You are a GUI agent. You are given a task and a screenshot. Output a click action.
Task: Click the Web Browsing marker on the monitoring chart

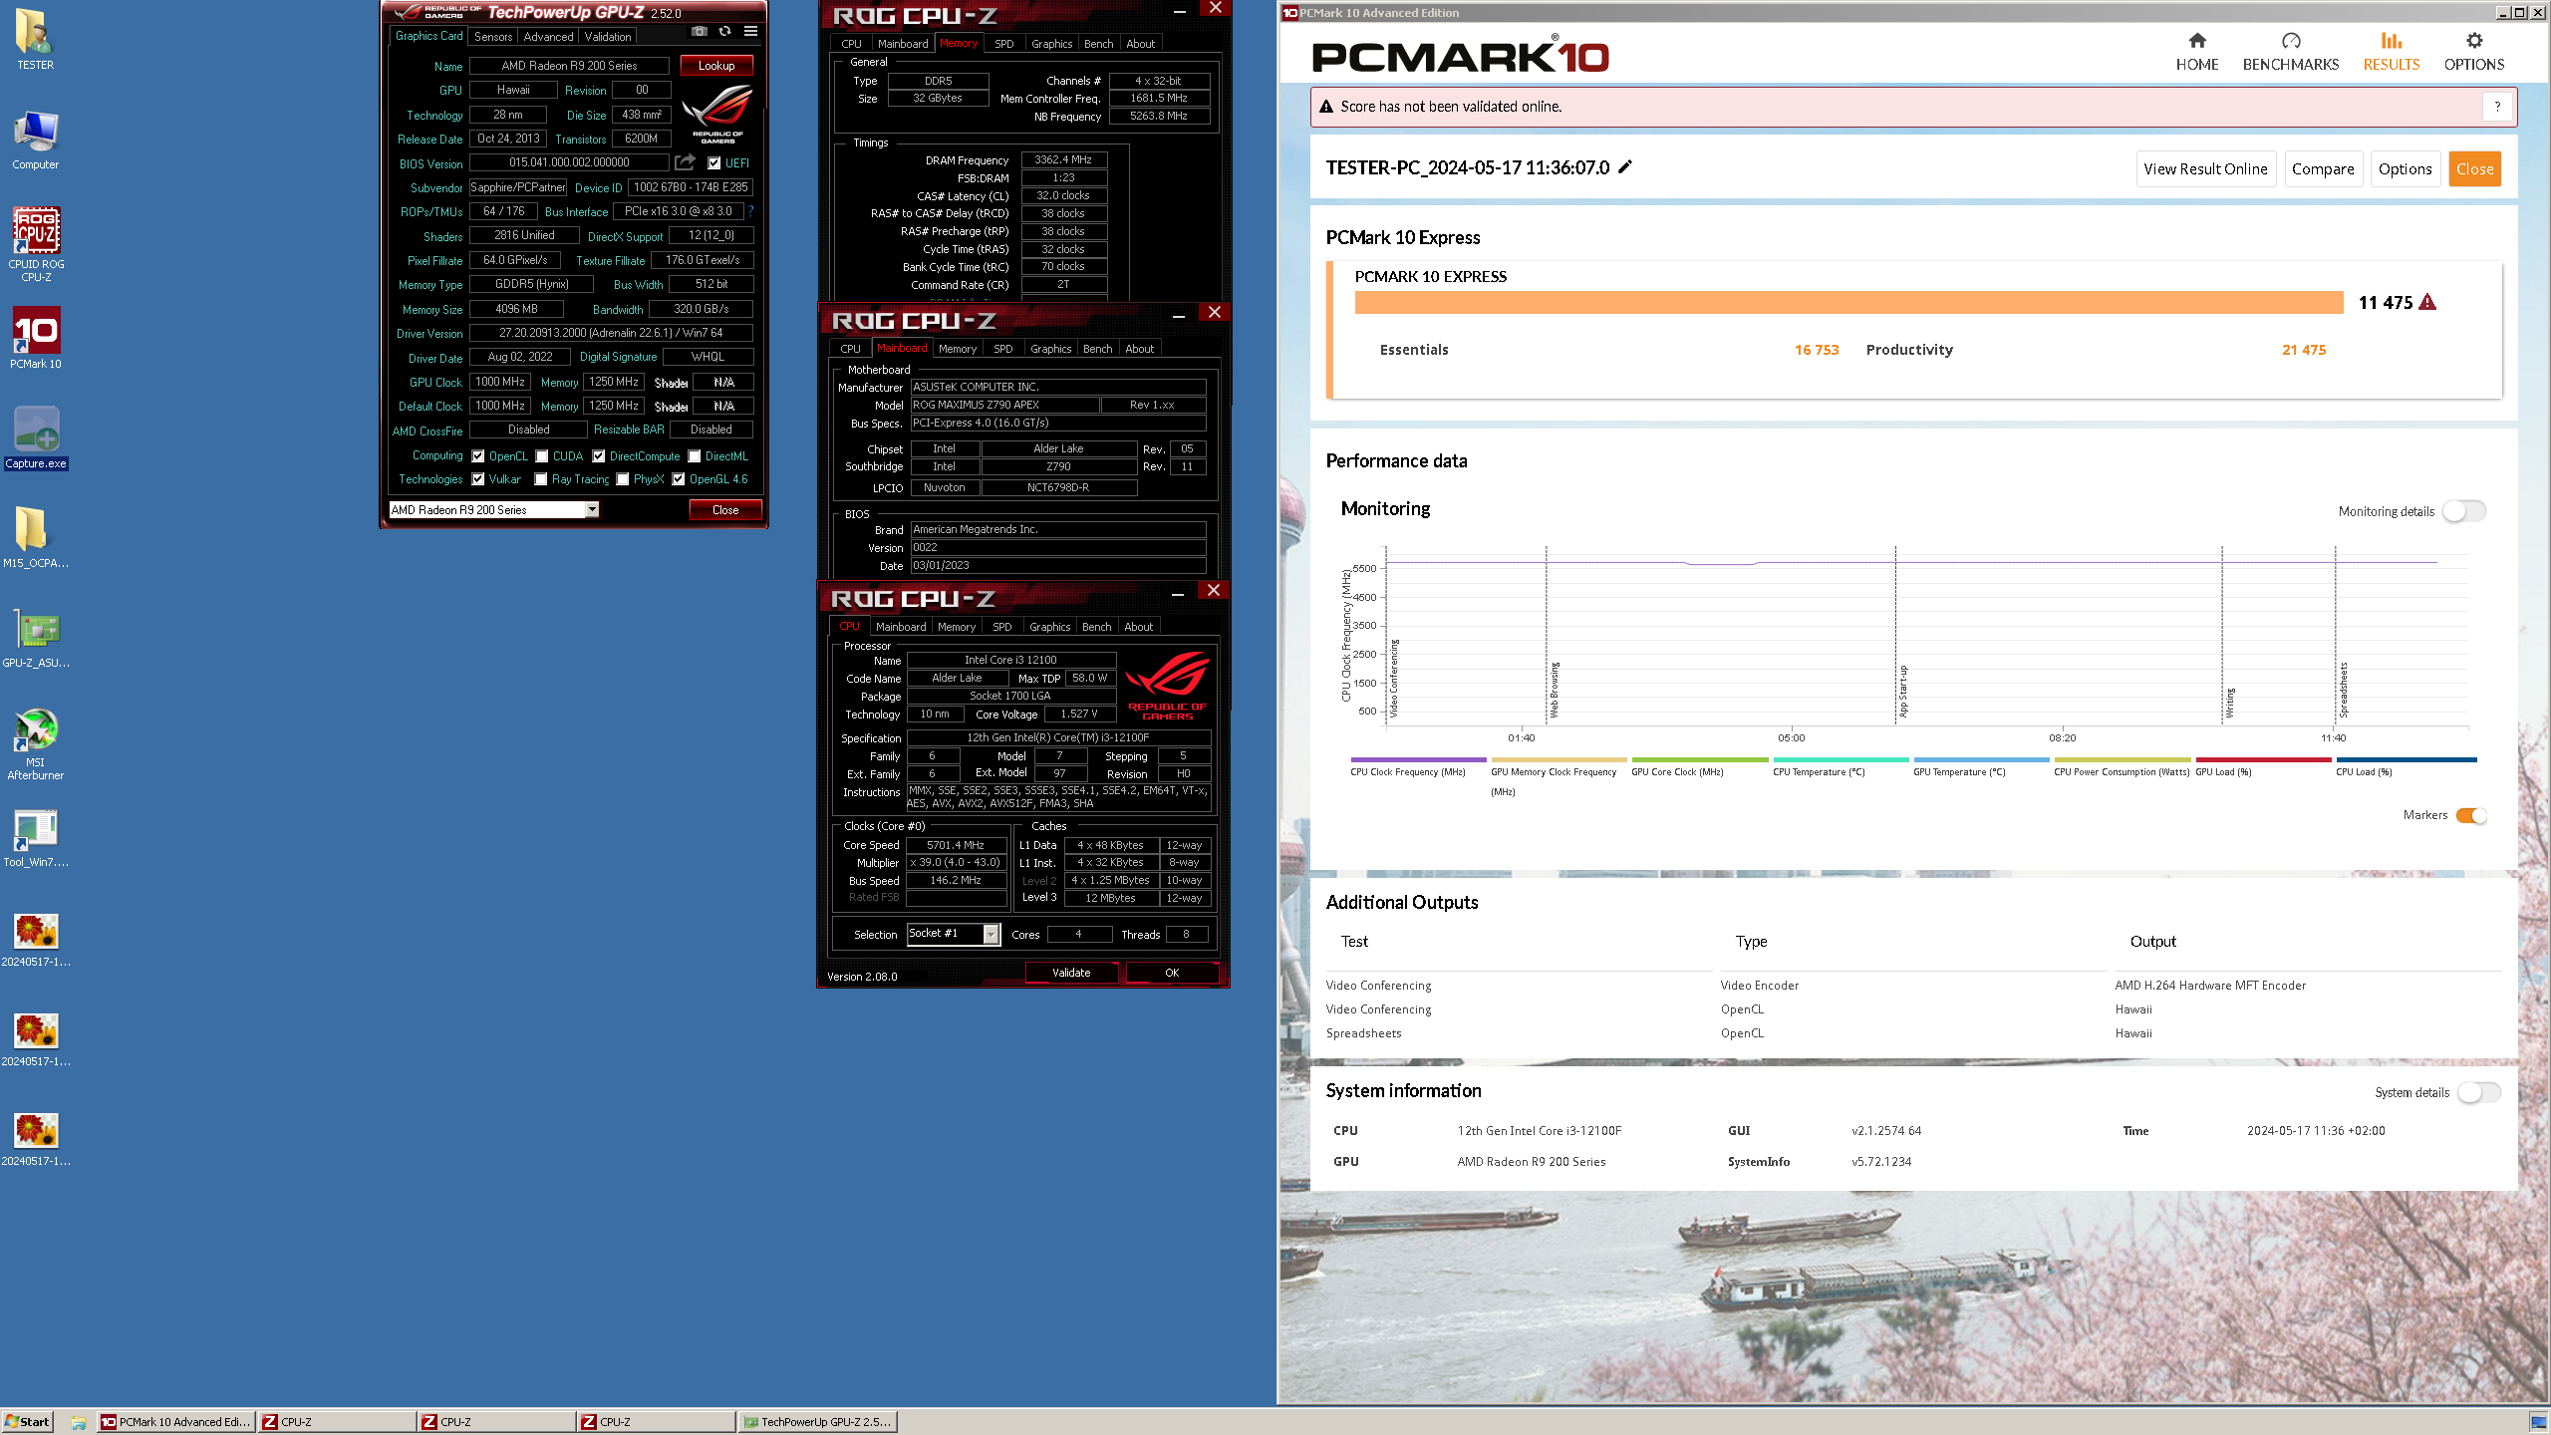click(x=1554, y=690)
